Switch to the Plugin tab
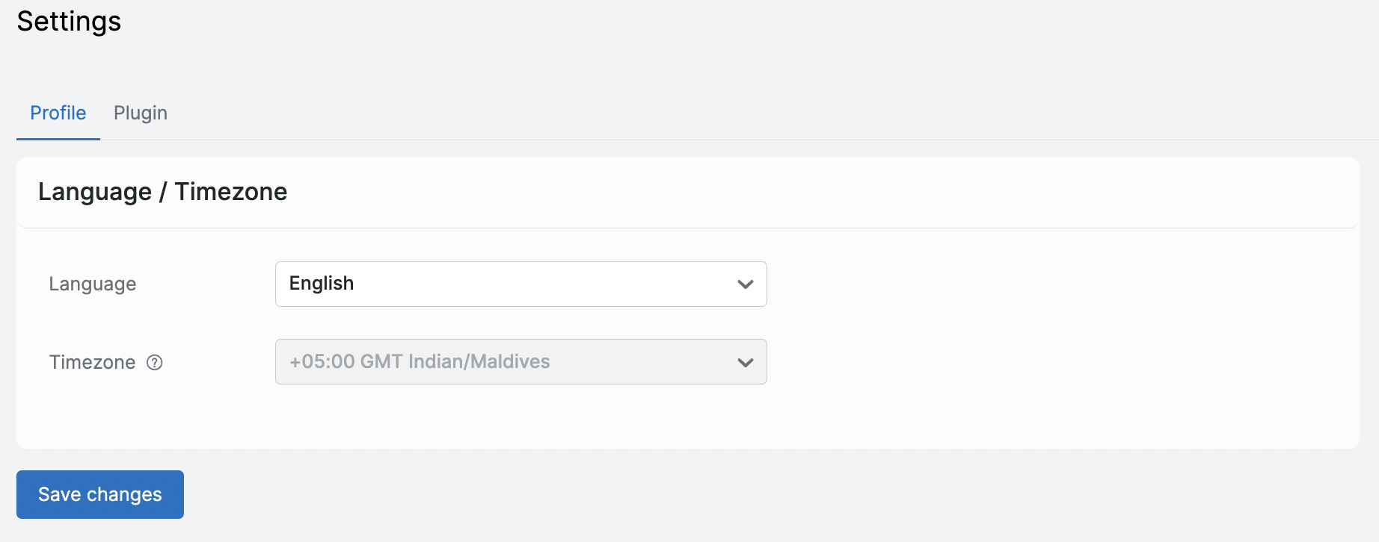 [x=141, y=113]
